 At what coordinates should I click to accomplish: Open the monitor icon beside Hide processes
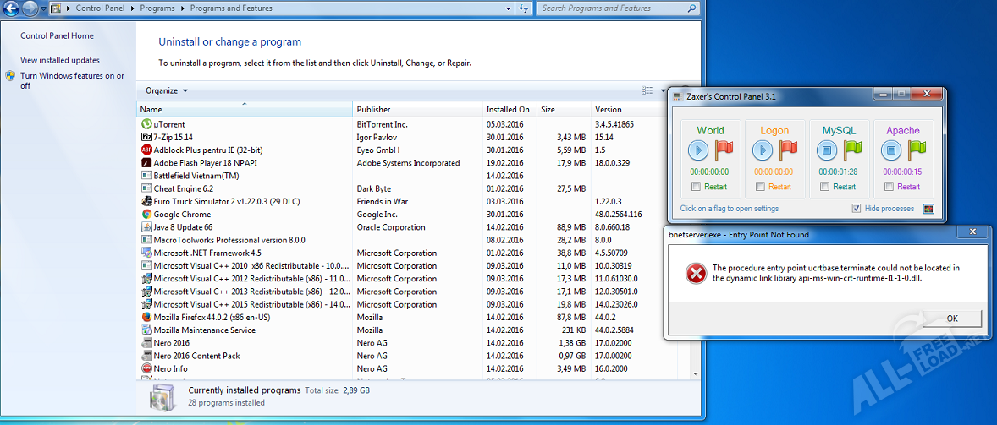coord(928,209)
